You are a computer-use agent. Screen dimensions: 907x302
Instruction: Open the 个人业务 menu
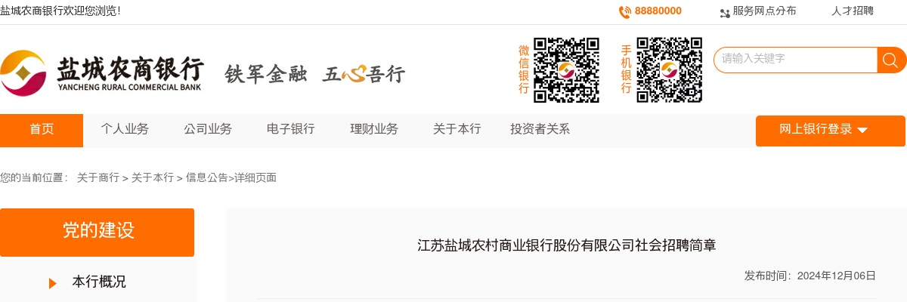(125, 129)
